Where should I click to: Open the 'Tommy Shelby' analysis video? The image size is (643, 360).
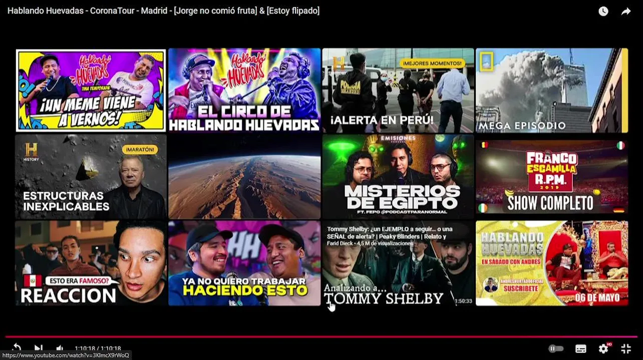398,263
